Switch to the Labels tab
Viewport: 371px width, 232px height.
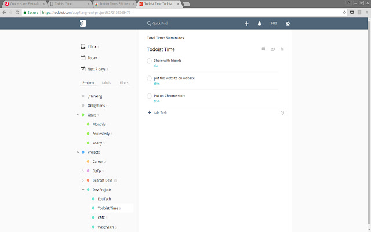106,83
